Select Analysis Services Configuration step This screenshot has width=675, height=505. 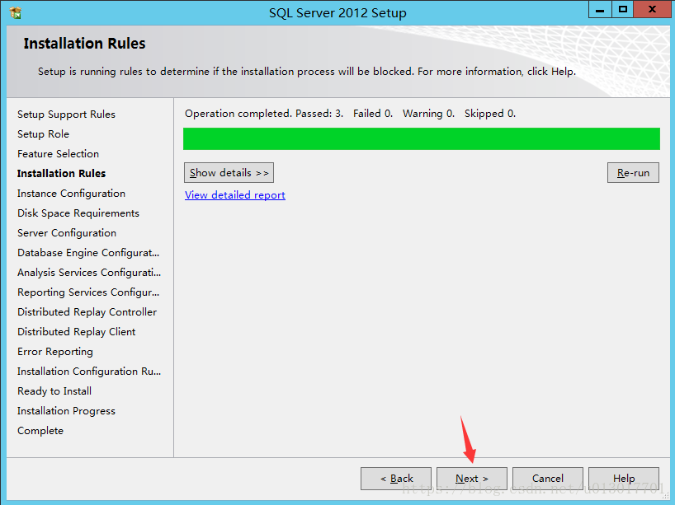coord(89,273)
